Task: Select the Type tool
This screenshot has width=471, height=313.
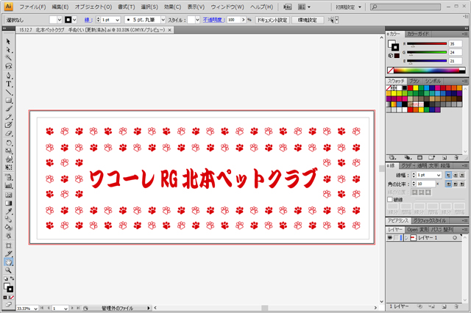Action: click(8, 83)
